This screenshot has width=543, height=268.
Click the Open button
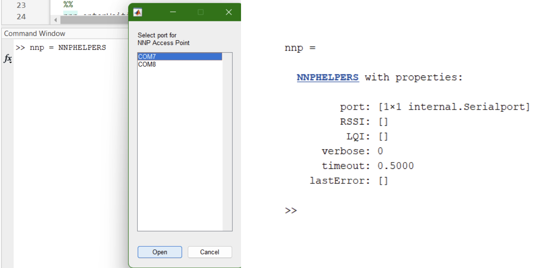pyautogui.click(x=160, y=252)
